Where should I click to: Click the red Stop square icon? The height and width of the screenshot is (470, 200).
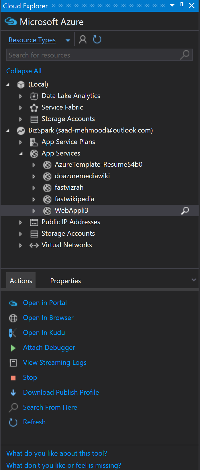[x=13, y=378]
